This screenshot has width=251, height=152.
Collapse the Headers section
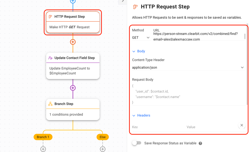coord(141,115)
